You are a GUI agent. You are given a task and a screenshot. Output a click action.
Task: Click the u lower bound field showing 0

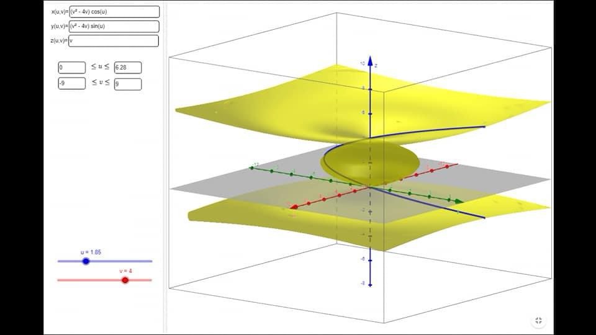point(71,68)
